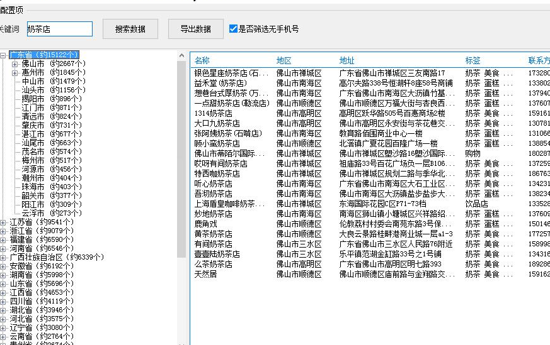
Task: Click the 饮品店 tag cell
Action: click(476, 204)
